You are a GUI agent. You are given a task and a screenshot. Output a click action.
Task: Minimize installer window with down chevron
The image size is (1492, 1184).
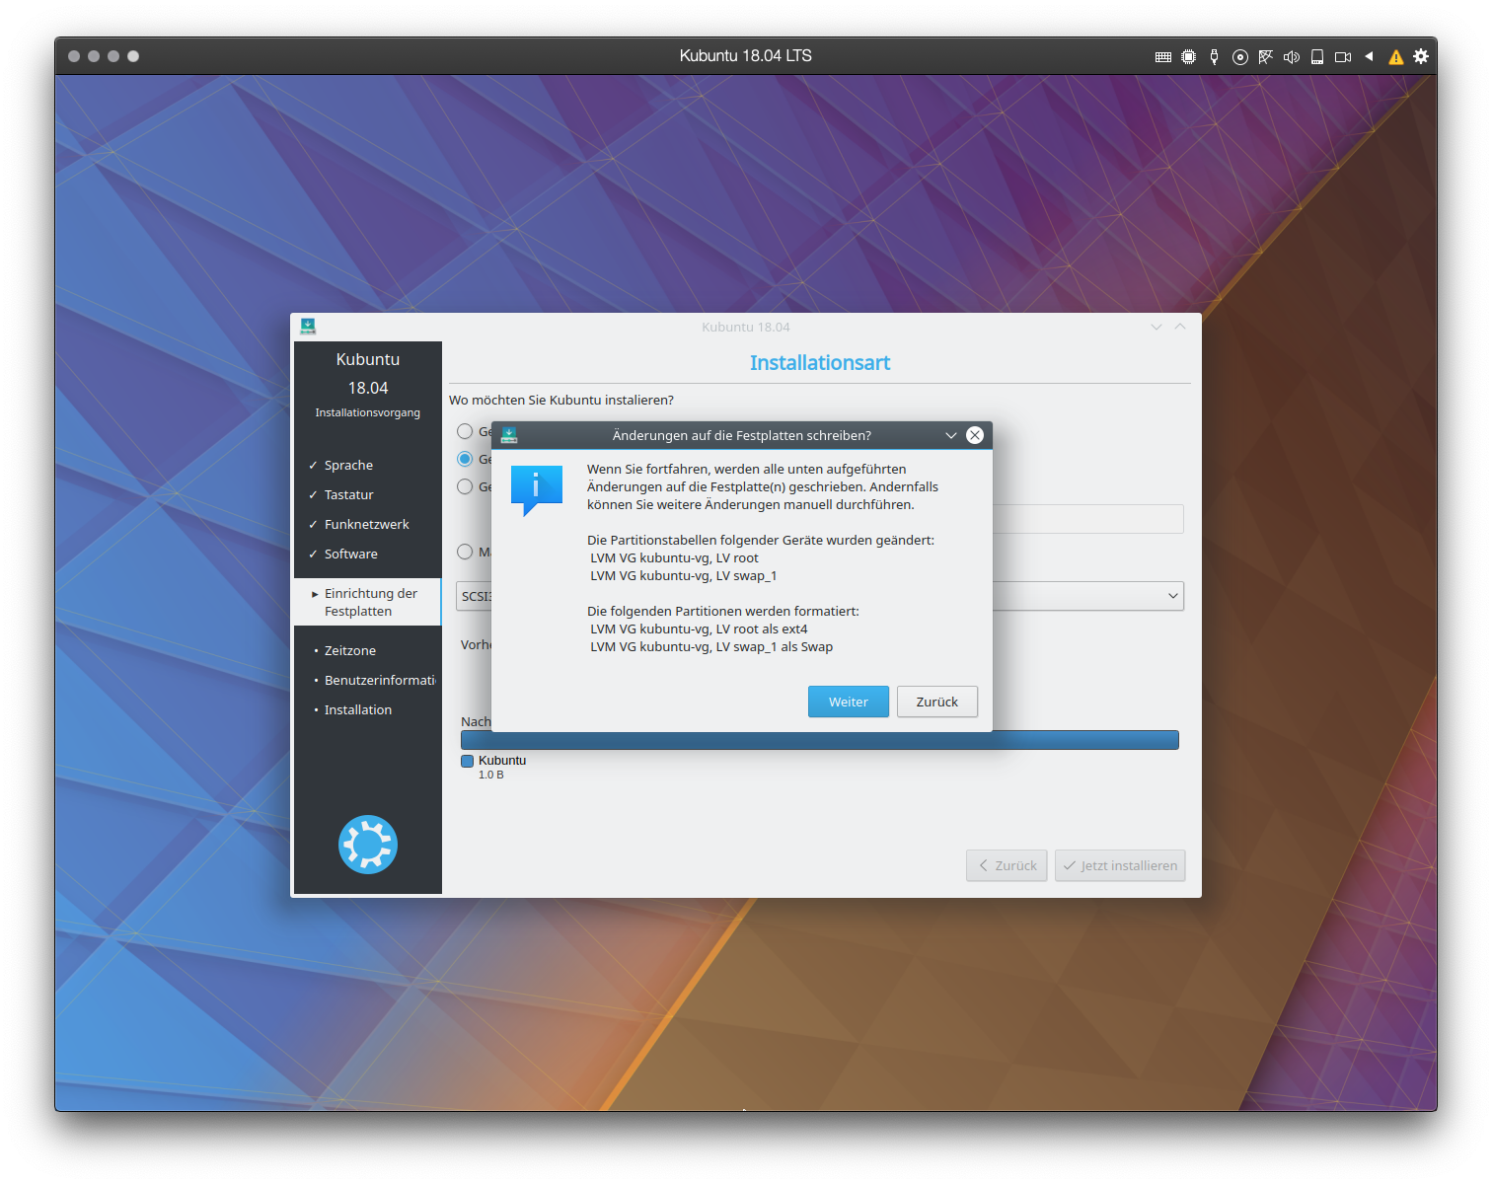tap(1156, 327)
